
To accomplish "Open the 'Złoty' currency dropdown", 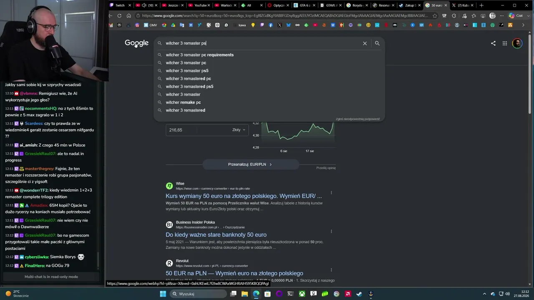I will pos(239,130).
